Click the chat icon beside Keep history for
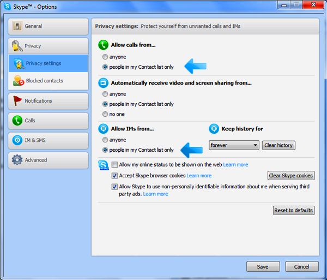This screenshot has width=327, height=280. pos(214,129)
